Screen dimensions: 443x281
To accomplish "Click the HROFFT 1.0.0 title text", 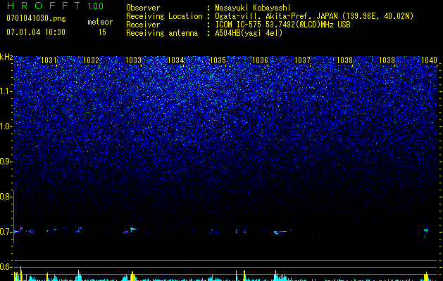I will tap(56, 6).
